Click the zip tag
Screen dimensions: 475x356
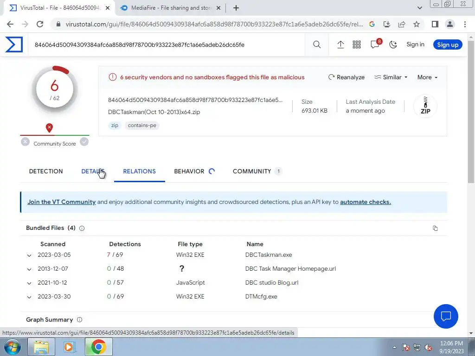tap(115, 125)
